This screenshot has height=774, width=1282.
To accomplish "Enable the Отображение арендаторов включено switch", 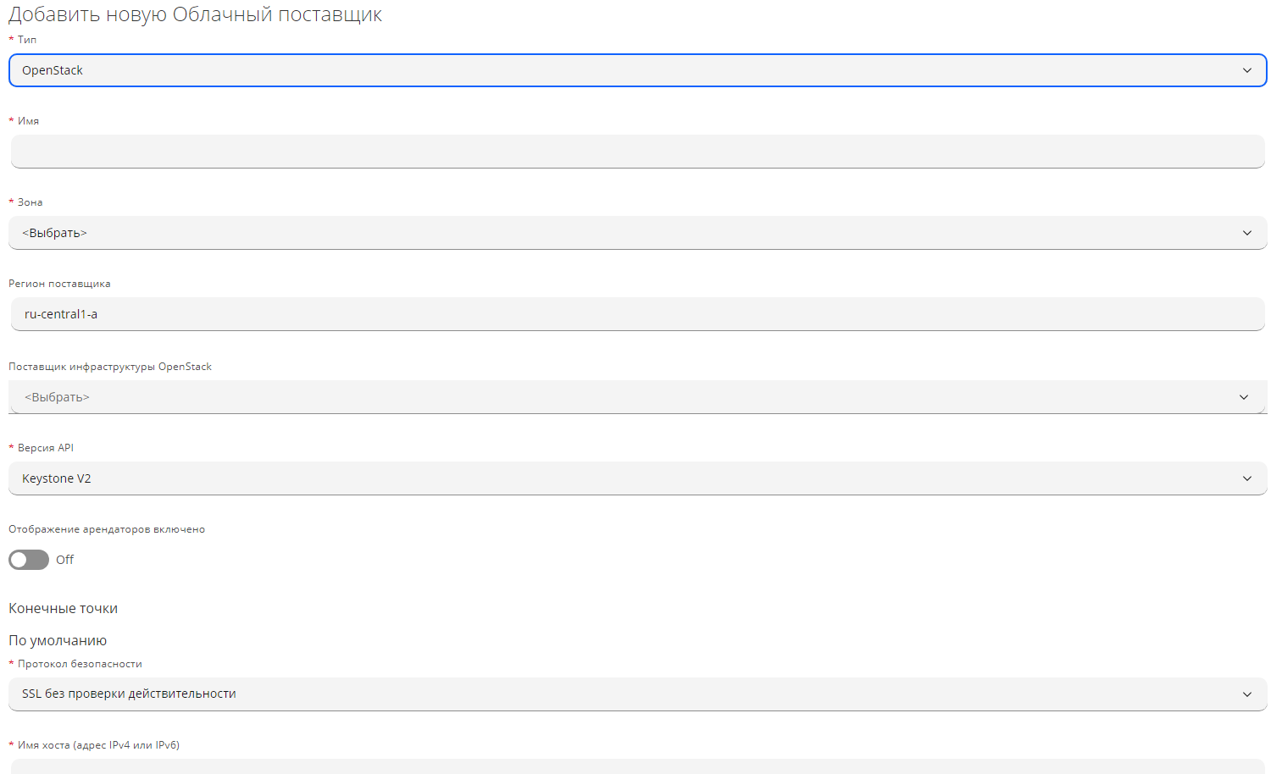I will 29,560.
